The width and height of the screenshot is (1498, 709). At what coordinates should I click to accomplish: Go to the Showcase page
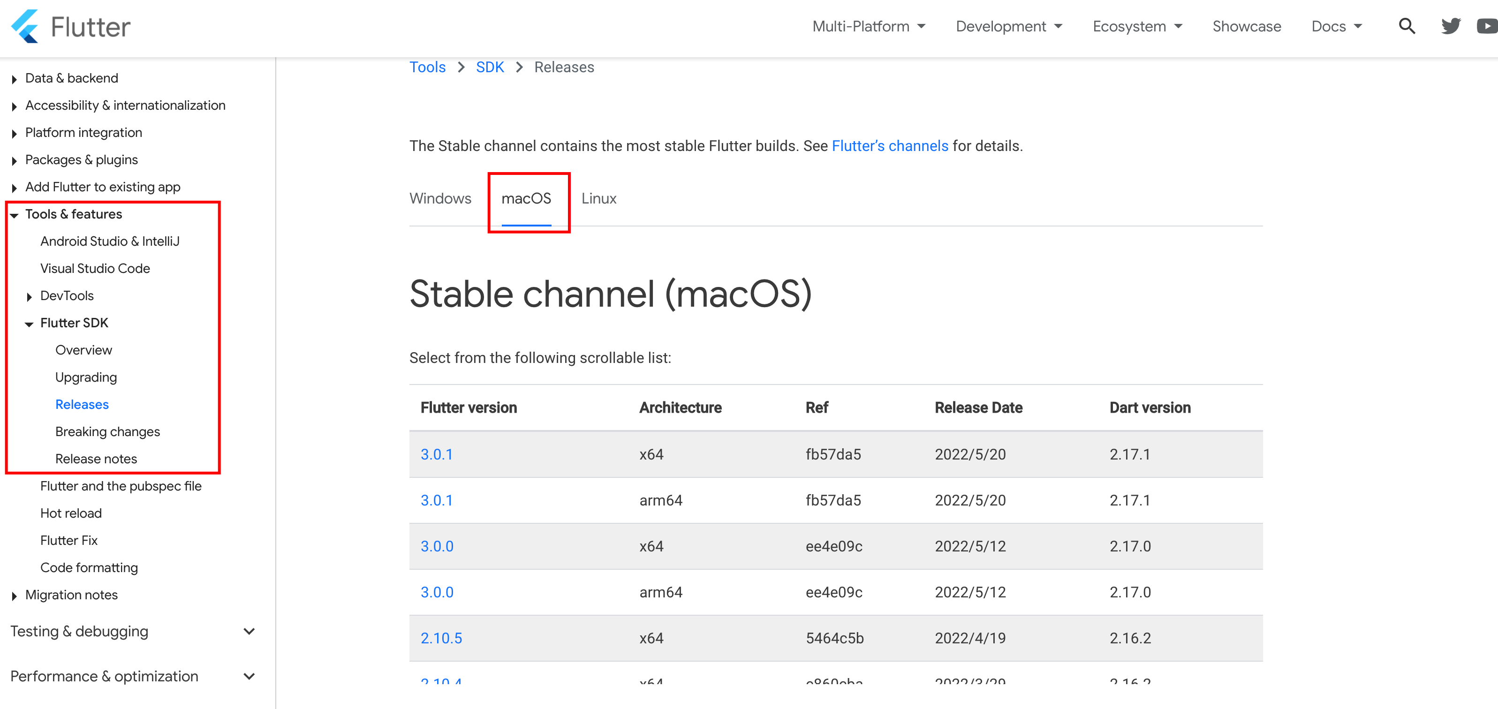[x=1247, y=26]
